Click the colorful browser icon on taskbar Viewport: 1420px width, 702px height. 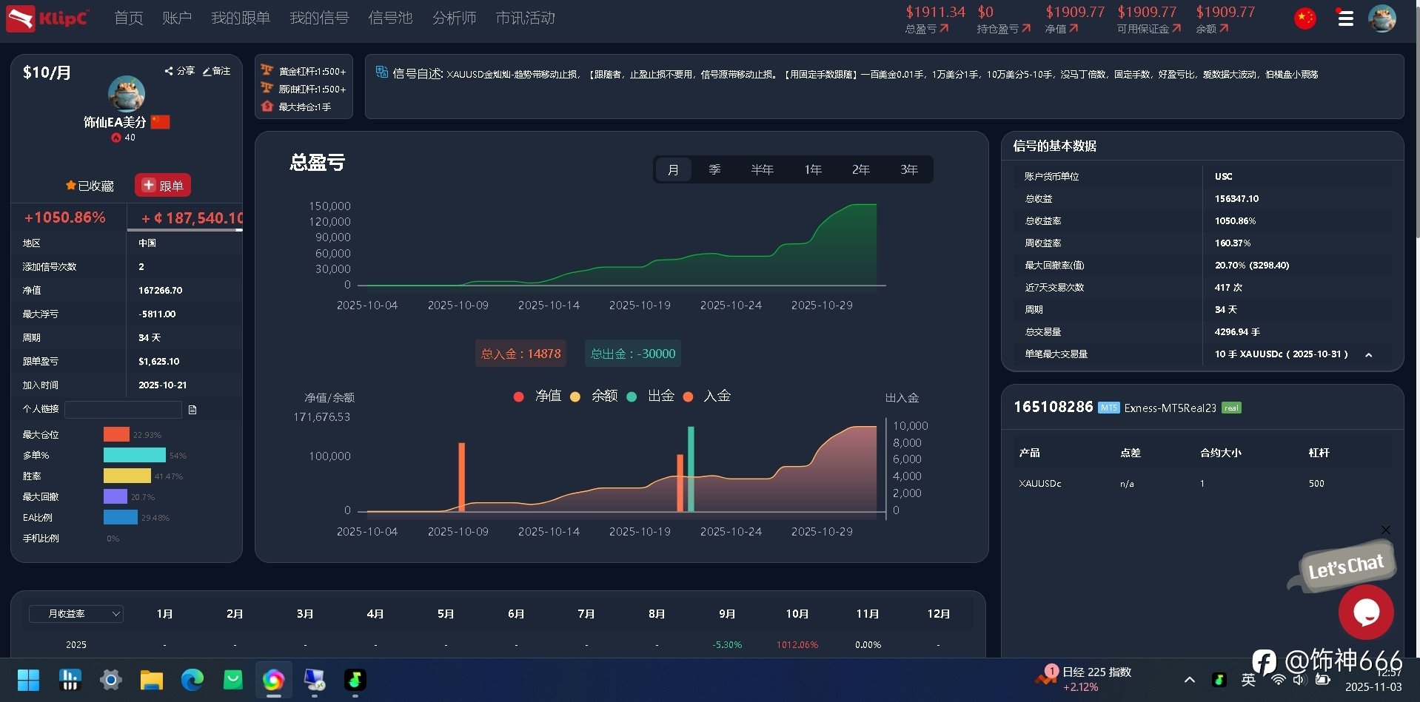[x=273, y=680]
